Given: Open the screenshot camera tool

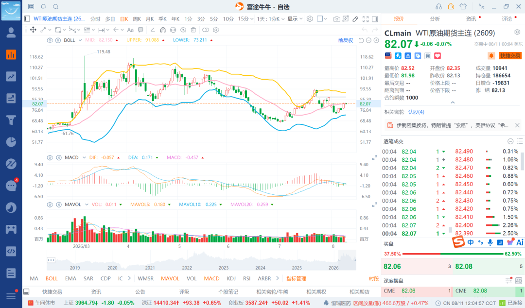Looking at the screenshot, I should (336, 19).
